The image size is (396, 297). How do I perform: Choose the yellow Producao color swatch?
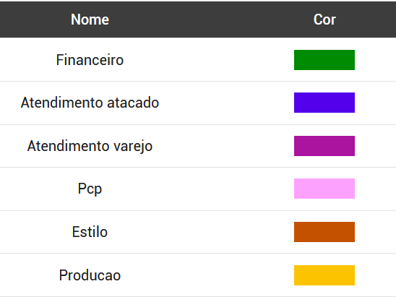tap(324, 275)
